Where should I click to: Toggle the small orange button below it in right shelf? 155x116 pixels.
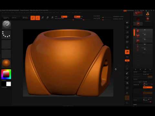127,61
